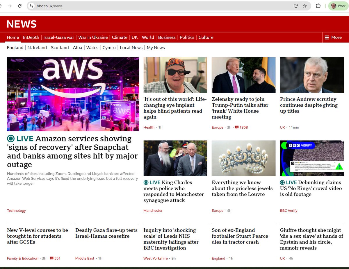This screenshot has height=269, width=349.
Task: Click the browser forward arrow
Action: pyautogui.click(x=10, y=6)
